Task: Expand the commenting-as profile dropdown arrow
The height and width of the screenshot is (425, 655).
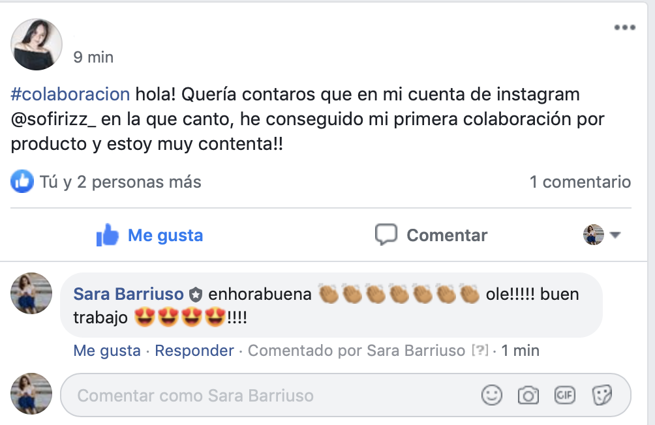Action: point(615,235)
